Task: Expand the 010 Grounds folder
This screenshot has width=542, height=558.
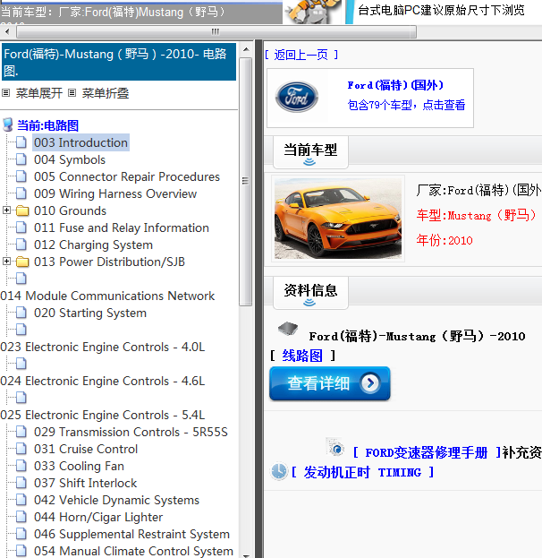Action: 6,210
